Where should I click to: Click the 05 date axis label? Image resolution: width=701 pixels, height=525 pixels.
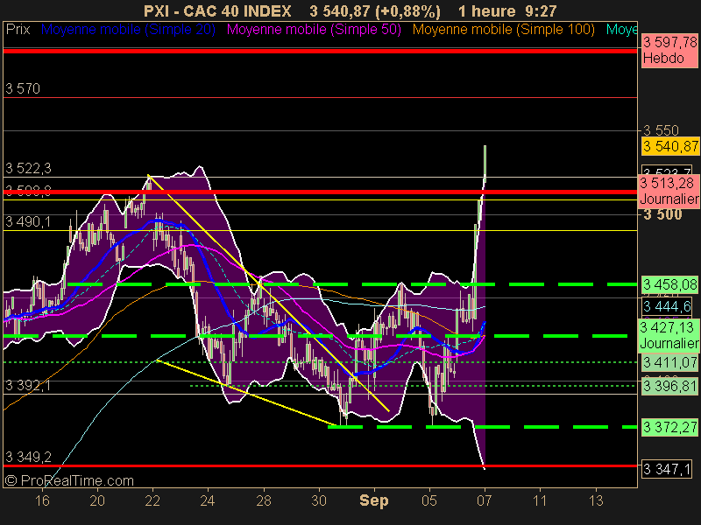(429, 500)
